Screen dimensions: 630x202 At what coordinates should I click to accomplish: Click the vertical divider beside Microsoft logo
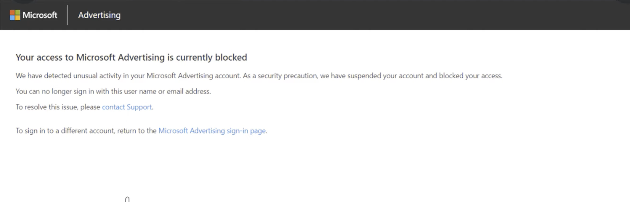coord(67,15)
